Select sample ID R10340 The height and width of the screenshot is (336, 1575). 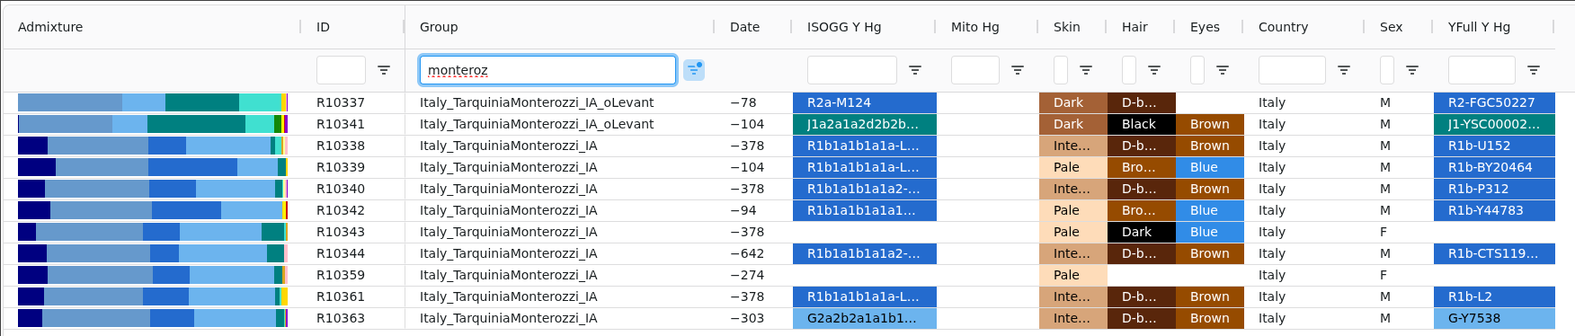click(341, 189)
